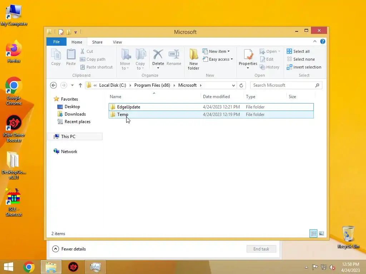
Task: Click the Copy ribbon button
Action: (56, 57)
